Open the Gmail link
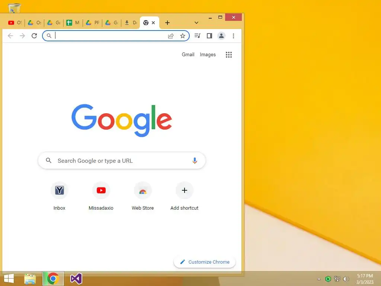The width and height of the screenshot is (381, 286). [x=188, y=54]
